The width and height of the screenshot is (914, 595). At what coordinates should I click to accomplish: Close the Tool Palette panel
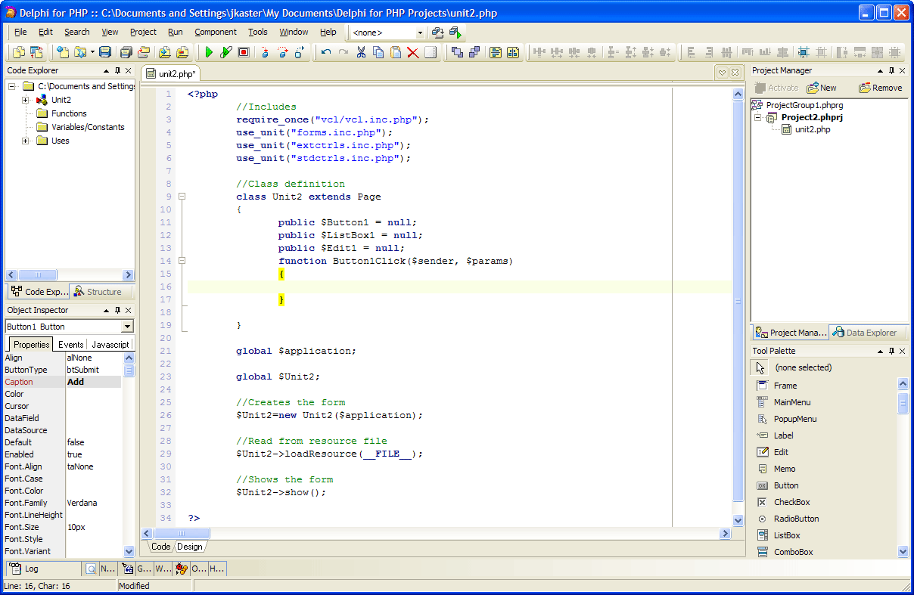(903, 351)
